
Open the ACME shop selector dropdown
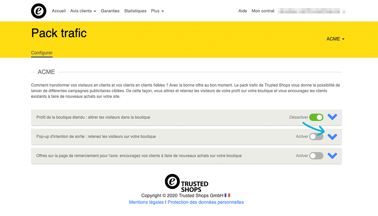pos(335,39)
